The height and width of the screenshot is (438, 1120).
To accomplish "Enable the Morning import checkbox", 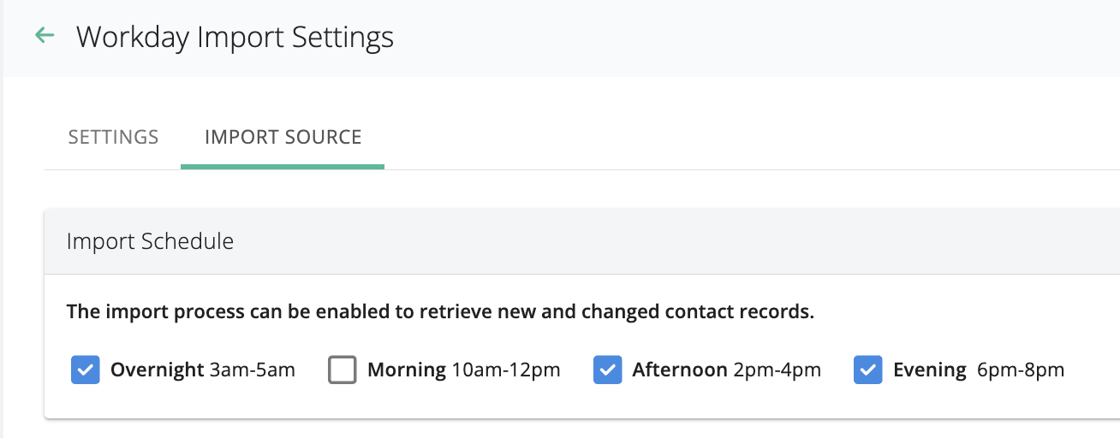I will point(343,370).
